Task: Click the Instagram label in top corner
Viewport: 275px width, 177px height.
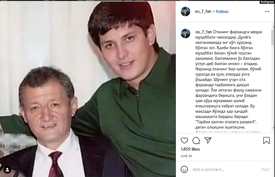Action: (267, 2)
